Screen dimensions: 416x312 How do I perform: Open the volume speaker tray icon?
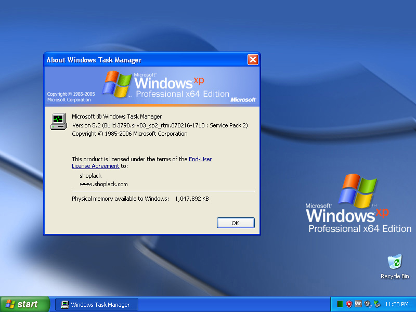tap(368, 304)
